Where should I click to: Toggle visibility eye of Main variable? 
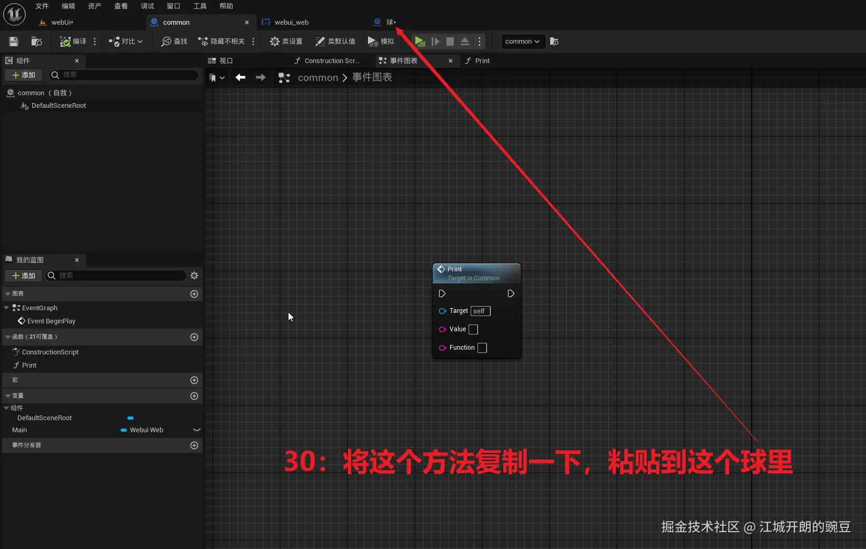pyautogui.click(x=197, y=430)
